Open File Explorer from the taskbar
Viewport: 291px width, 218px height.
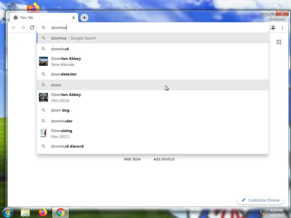(x=25, y=212)
